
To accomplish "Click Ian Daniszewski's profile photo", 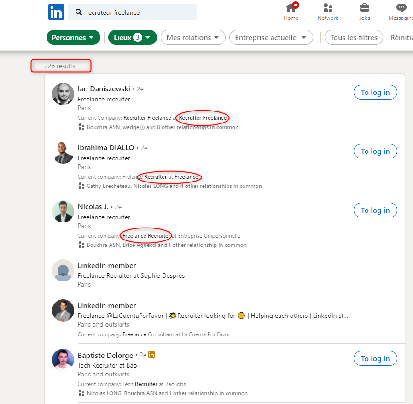I will [x=63, y=94].
